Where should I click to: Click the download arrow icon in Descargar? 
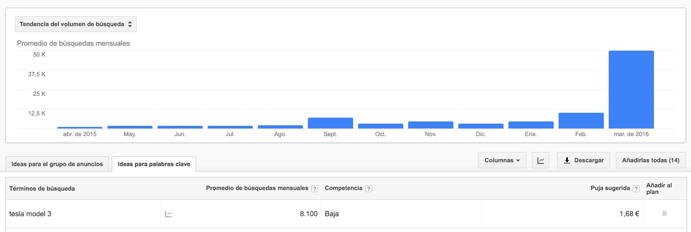(567, 160)
